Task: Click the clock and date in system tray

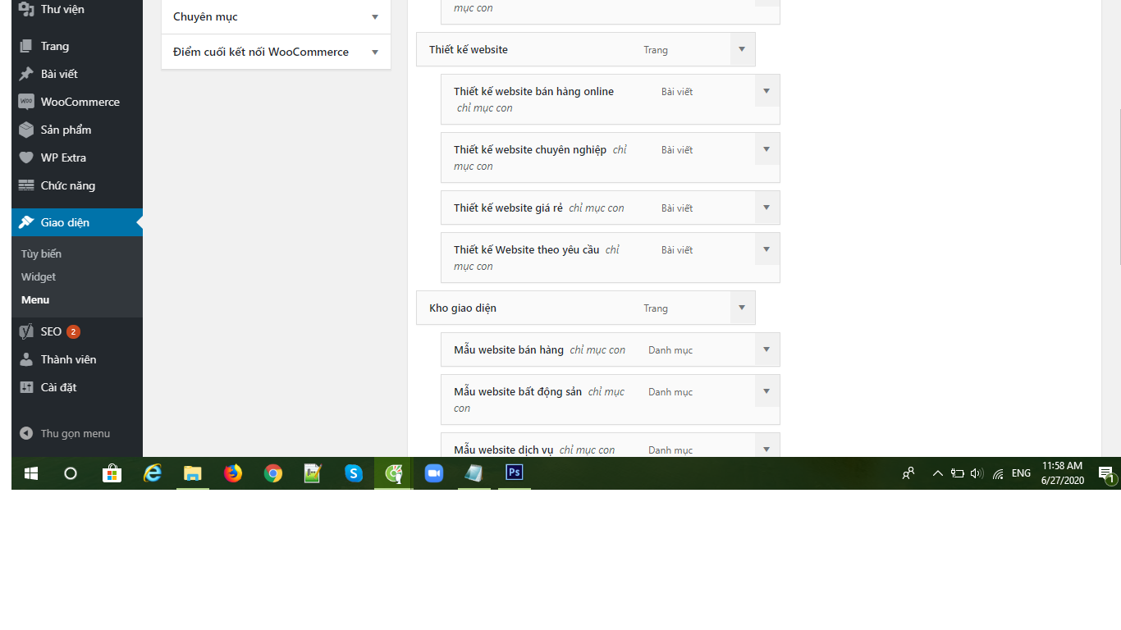Action: [x=1062, y=473]
